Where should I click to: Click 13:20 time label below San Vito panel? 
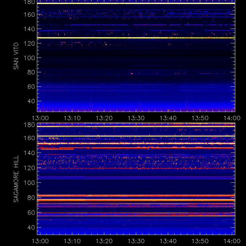click(104, 118)
